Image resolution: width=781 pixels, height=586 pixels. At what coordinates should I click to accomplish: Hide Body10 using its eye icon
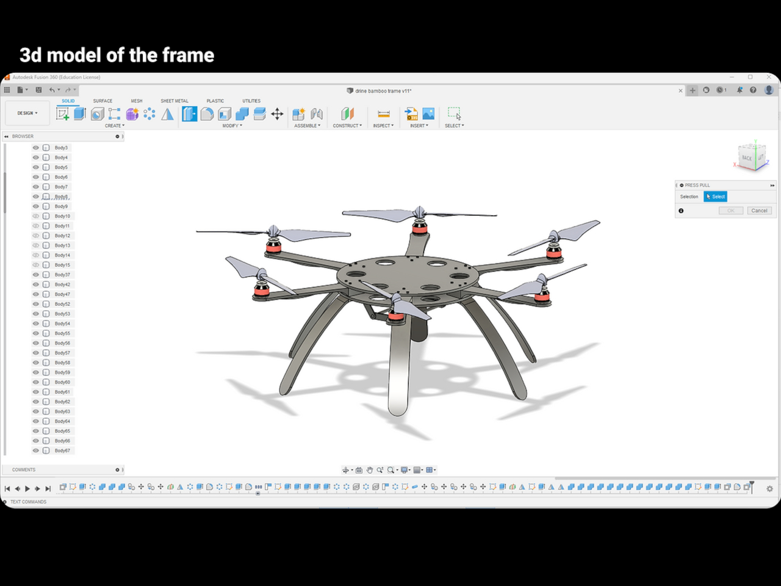click(36, 216)
